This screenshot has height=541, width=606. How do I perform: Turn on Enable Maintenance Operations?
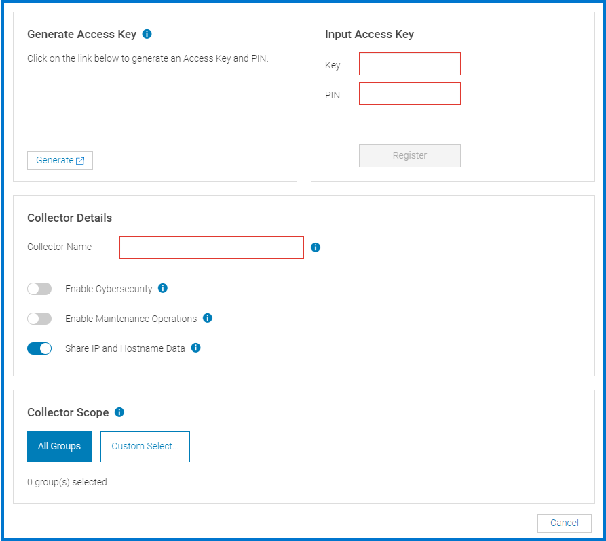click(x=39, y=318)
